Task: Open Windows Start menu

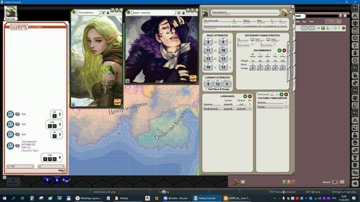Action: [4, 198]
